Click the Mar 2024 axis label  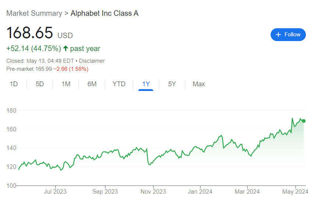[x=247, y=191]
